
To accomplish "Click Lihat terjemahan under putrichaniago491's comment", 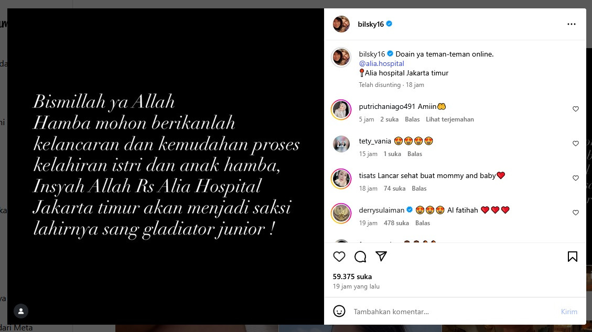I will 450,119.
